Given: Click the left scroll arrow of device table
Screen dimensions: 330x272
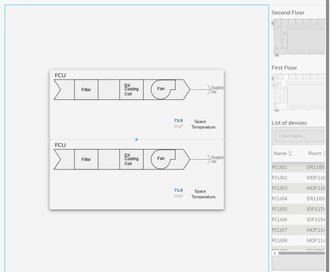Looking at the screenshot, I should point(275,253).
